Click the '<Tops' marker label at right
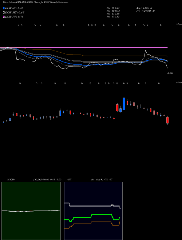 [179, 24]
